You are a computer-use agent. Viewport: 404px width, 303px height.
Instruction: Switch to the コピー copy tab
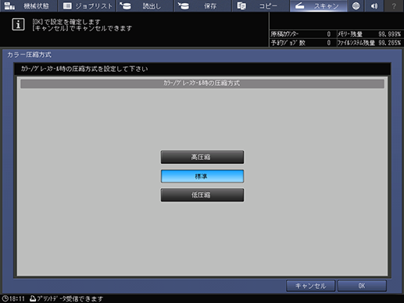click(x=260, y=5)
